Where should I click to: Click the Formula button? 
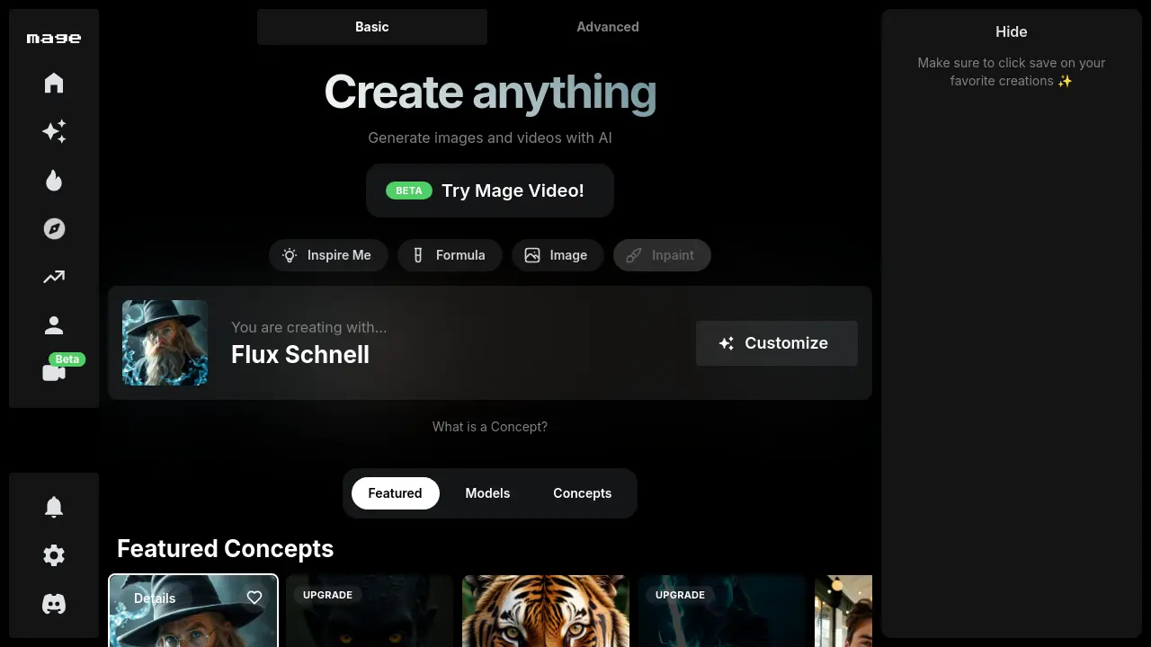449,255
